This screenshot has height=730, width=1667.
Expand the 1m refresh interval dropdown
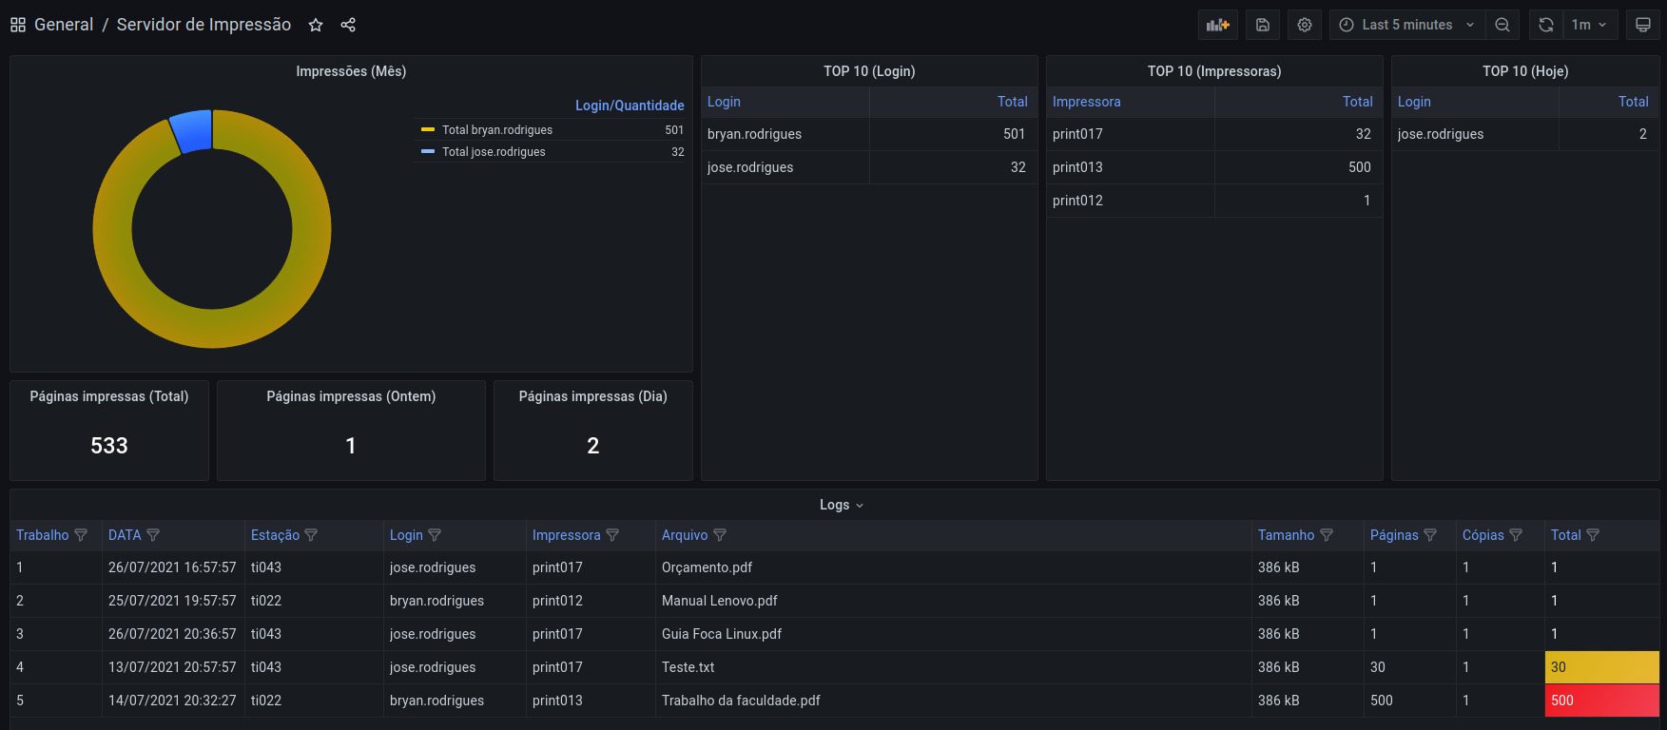1589,25
